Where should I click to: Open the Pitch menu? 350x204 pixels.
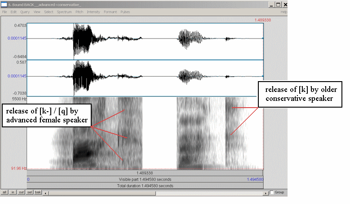[x=79, y=12]
